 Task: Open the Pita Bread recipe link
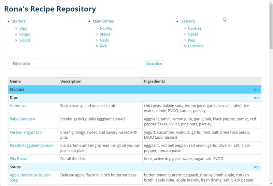coord(18,159)
